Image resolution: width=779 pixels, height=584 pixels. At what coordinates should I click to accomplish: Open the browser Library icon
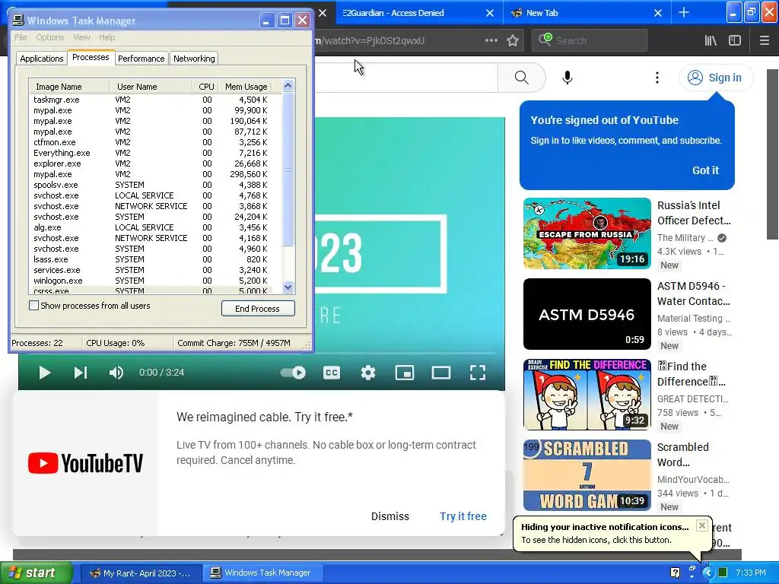tap(711, 41)
